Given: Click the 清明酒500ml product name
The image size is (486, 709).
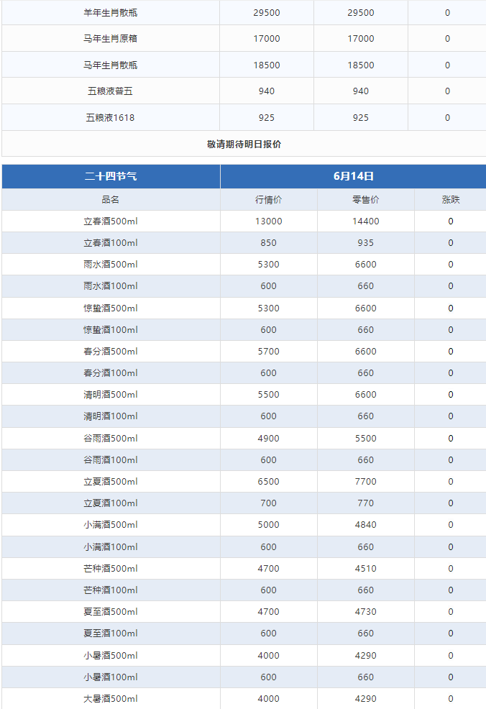Looking at the screenshot, I should pyautogui.click(x=110, y=394).
